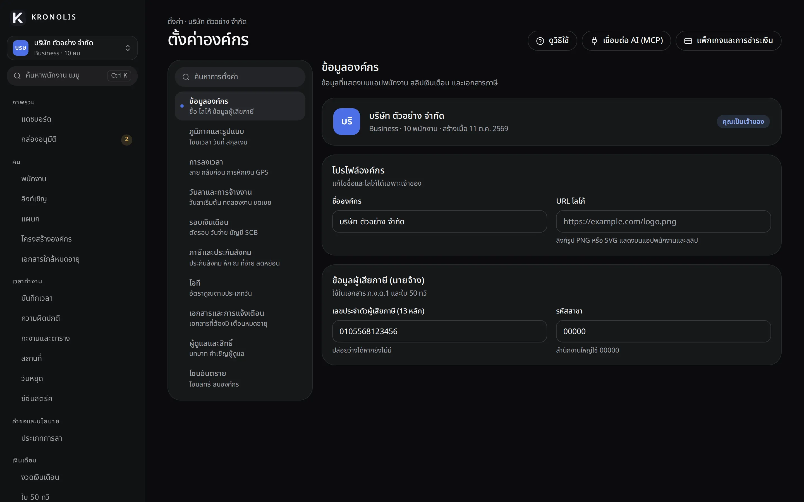Click the Ctrl K shortcut badge
Screen dimensions: 804x502
click(x=119, y=76)
